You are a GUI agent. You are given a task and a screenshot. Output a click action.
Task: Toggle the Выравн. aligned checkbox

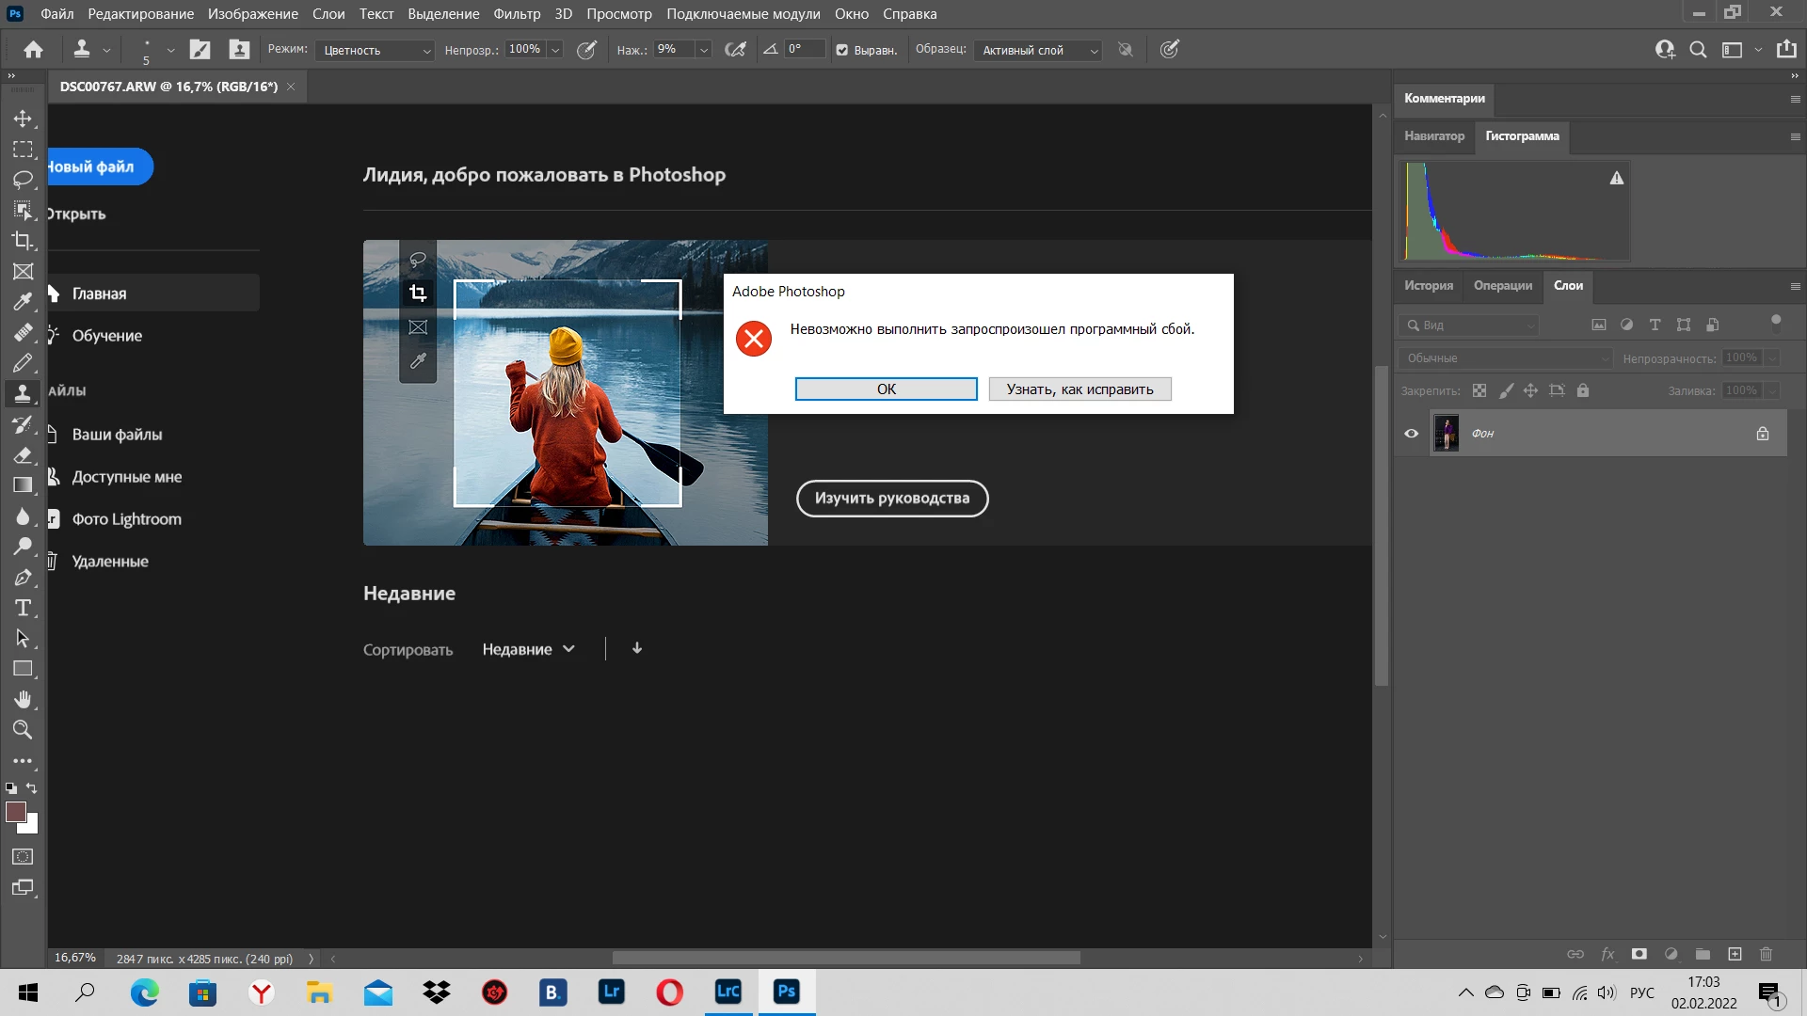(842, 50)
